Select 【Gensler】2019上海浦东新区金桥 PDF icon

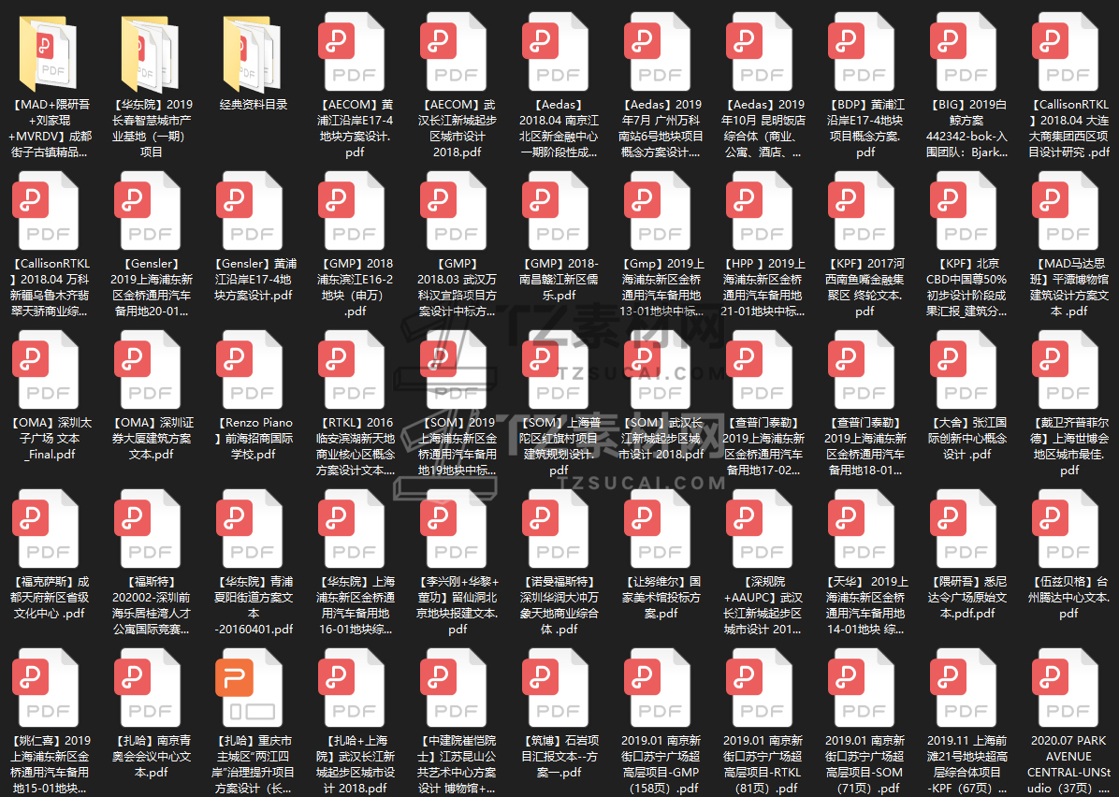point(147,211)
